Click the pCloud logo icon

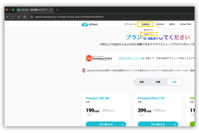tap(85, 24)
